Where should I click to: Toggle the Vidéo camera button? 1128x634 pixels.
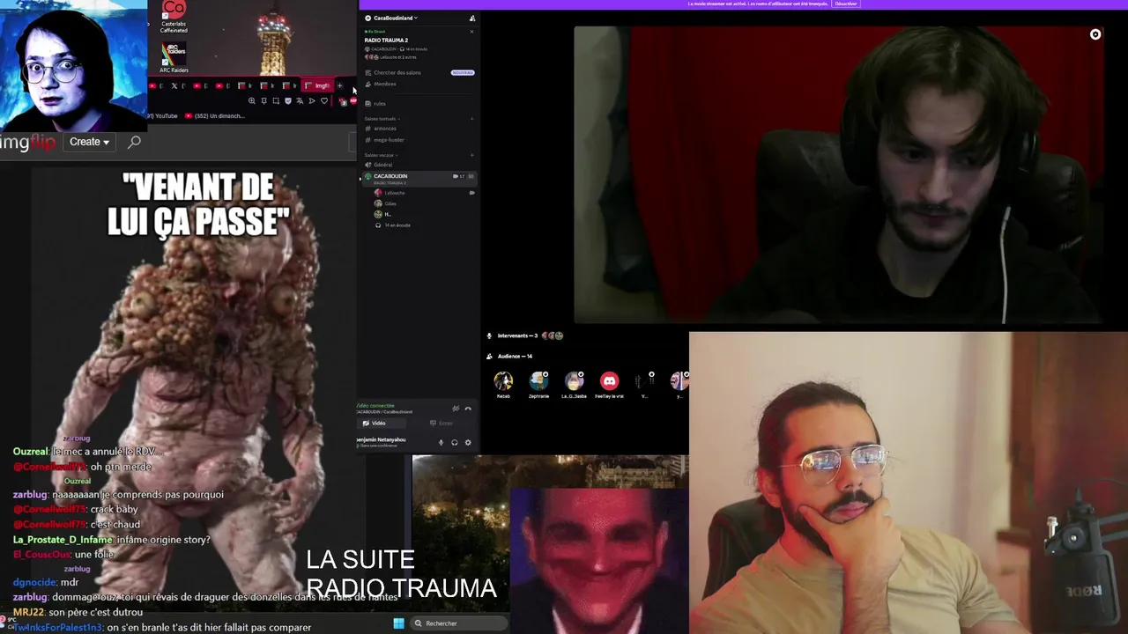tap(382, 423)
